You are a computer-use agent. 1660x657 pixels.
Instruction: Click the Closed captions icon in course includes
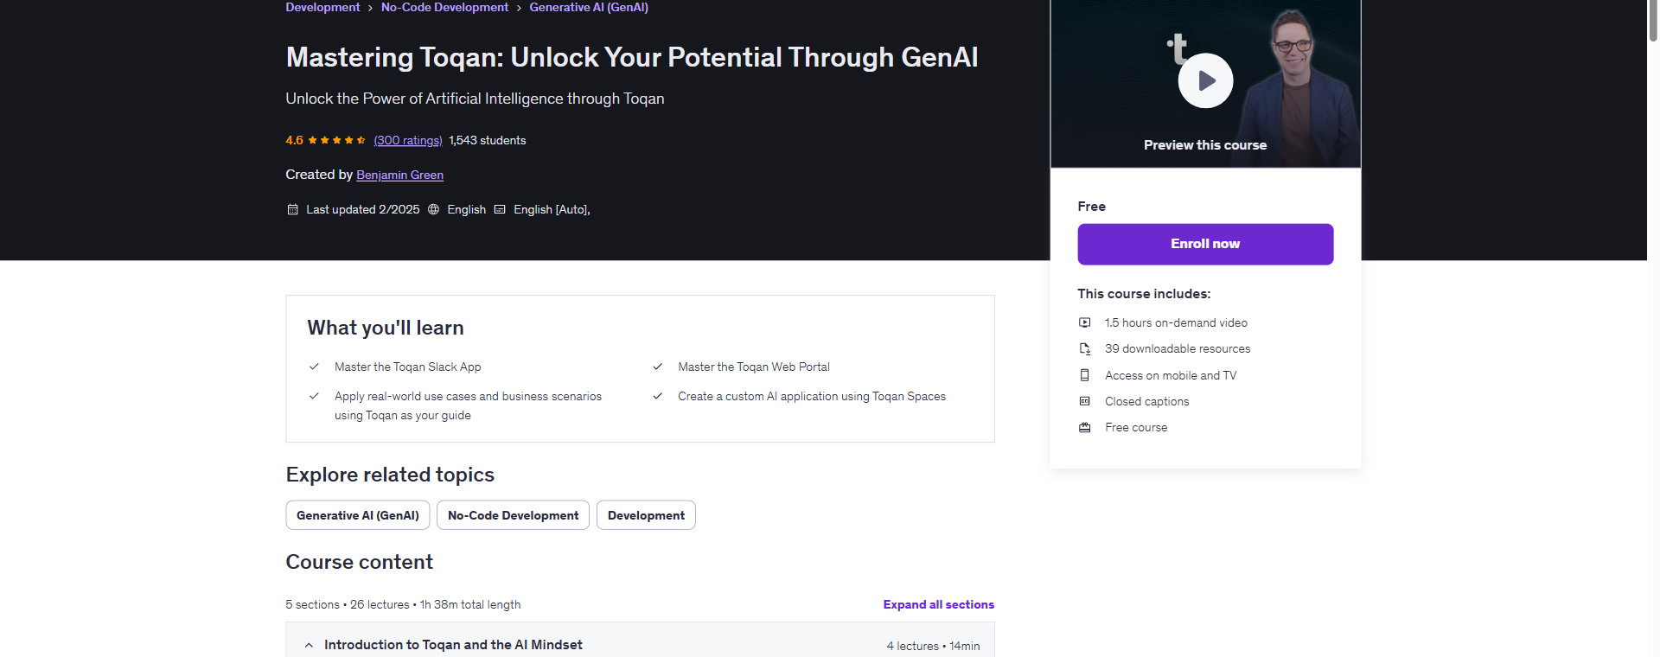coord(1084,401)
